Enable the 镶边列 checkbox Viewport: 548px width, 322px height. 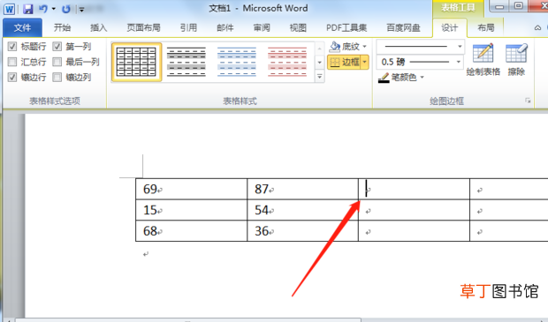57,77
